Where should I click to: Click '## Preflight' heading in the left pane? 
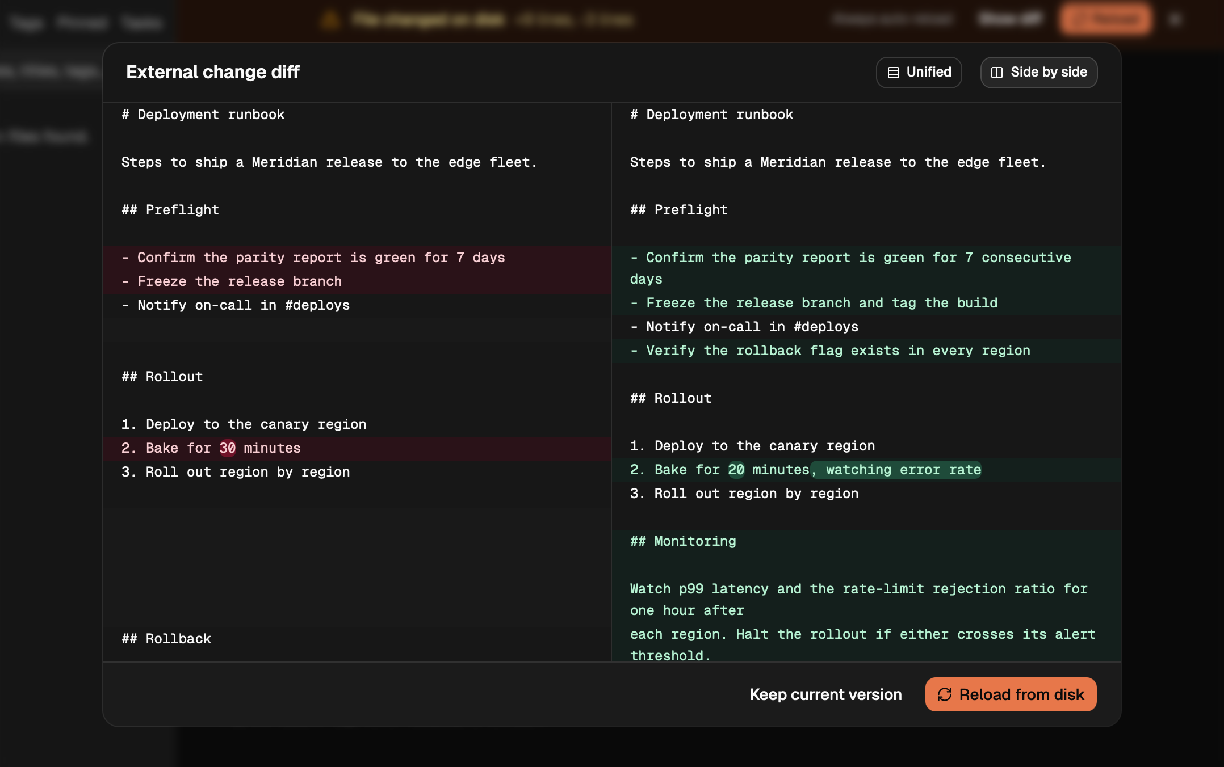170,210
